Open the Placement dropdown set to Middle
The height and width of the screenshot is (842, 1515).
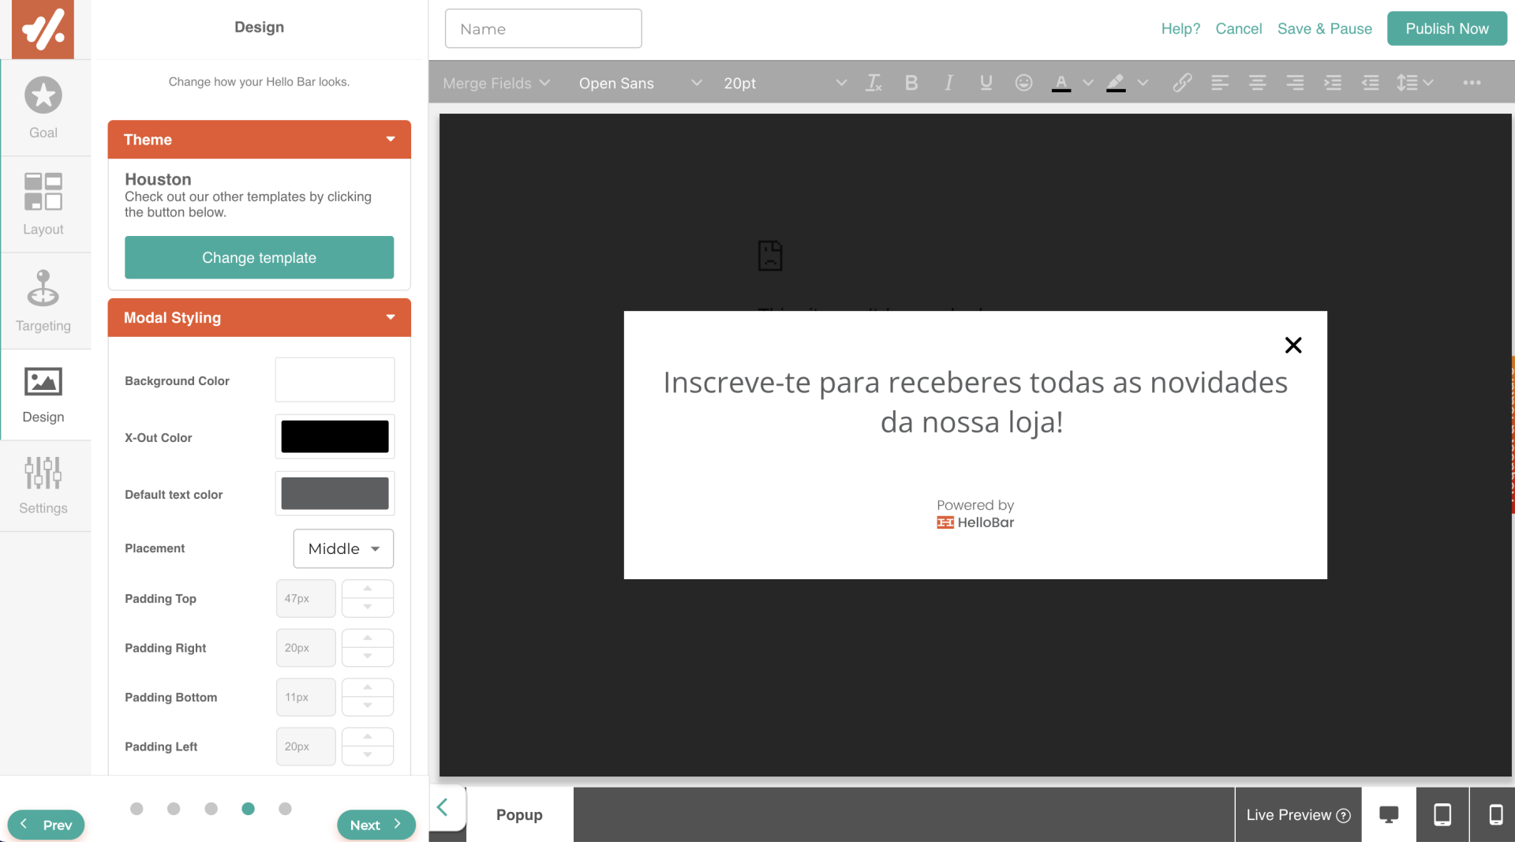point(343,548)
